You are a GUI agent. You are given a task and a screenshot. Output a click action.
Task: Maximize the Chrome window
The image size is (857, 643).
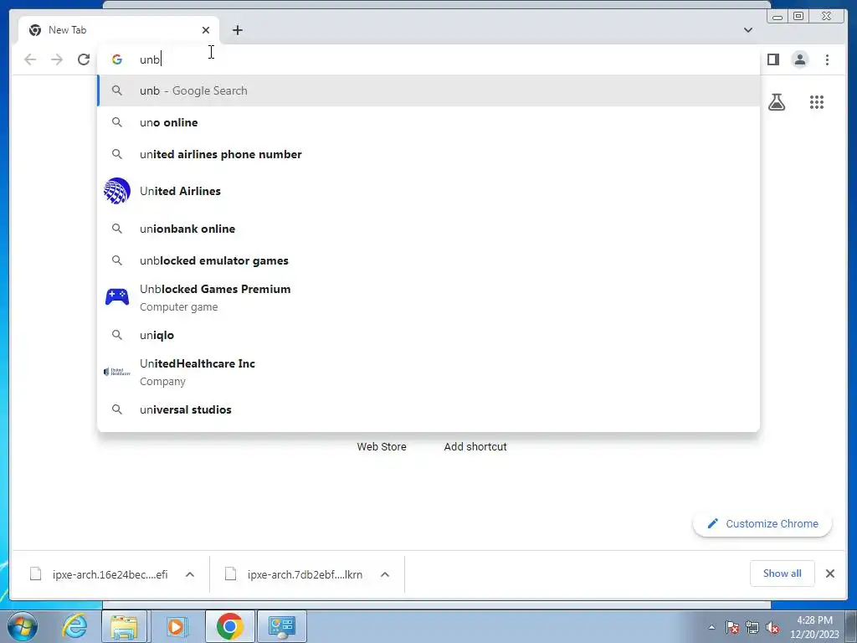pyautogui.click(x=798, y=16)
